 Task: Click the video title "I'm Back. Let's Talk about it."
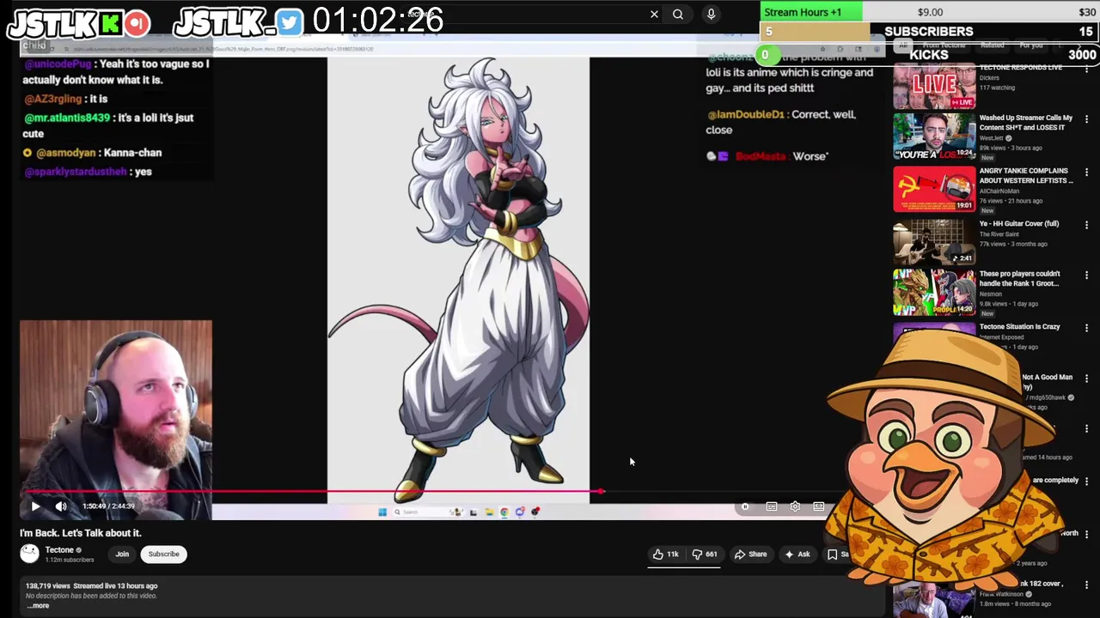point(81,533)
